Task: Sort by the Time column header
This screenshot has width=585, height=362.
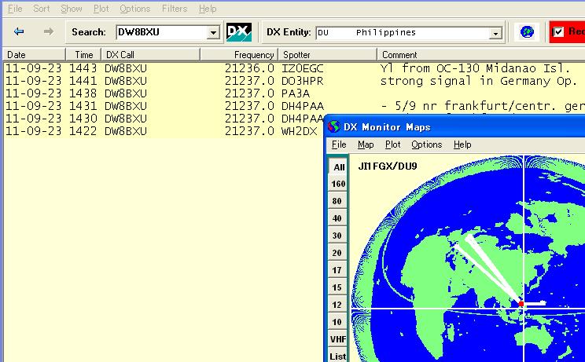Action: (83, 55)
